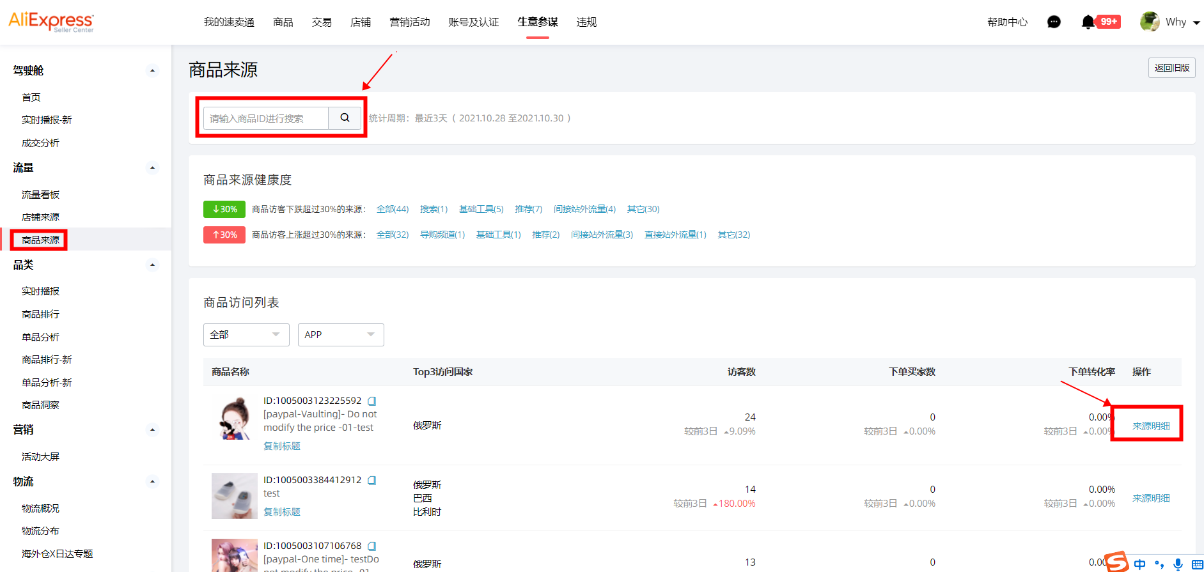Viewport: 1204px width, 572px height.
Task: Copy product ID 1005003107106768 icon
Action: click(x=371, y=546)
